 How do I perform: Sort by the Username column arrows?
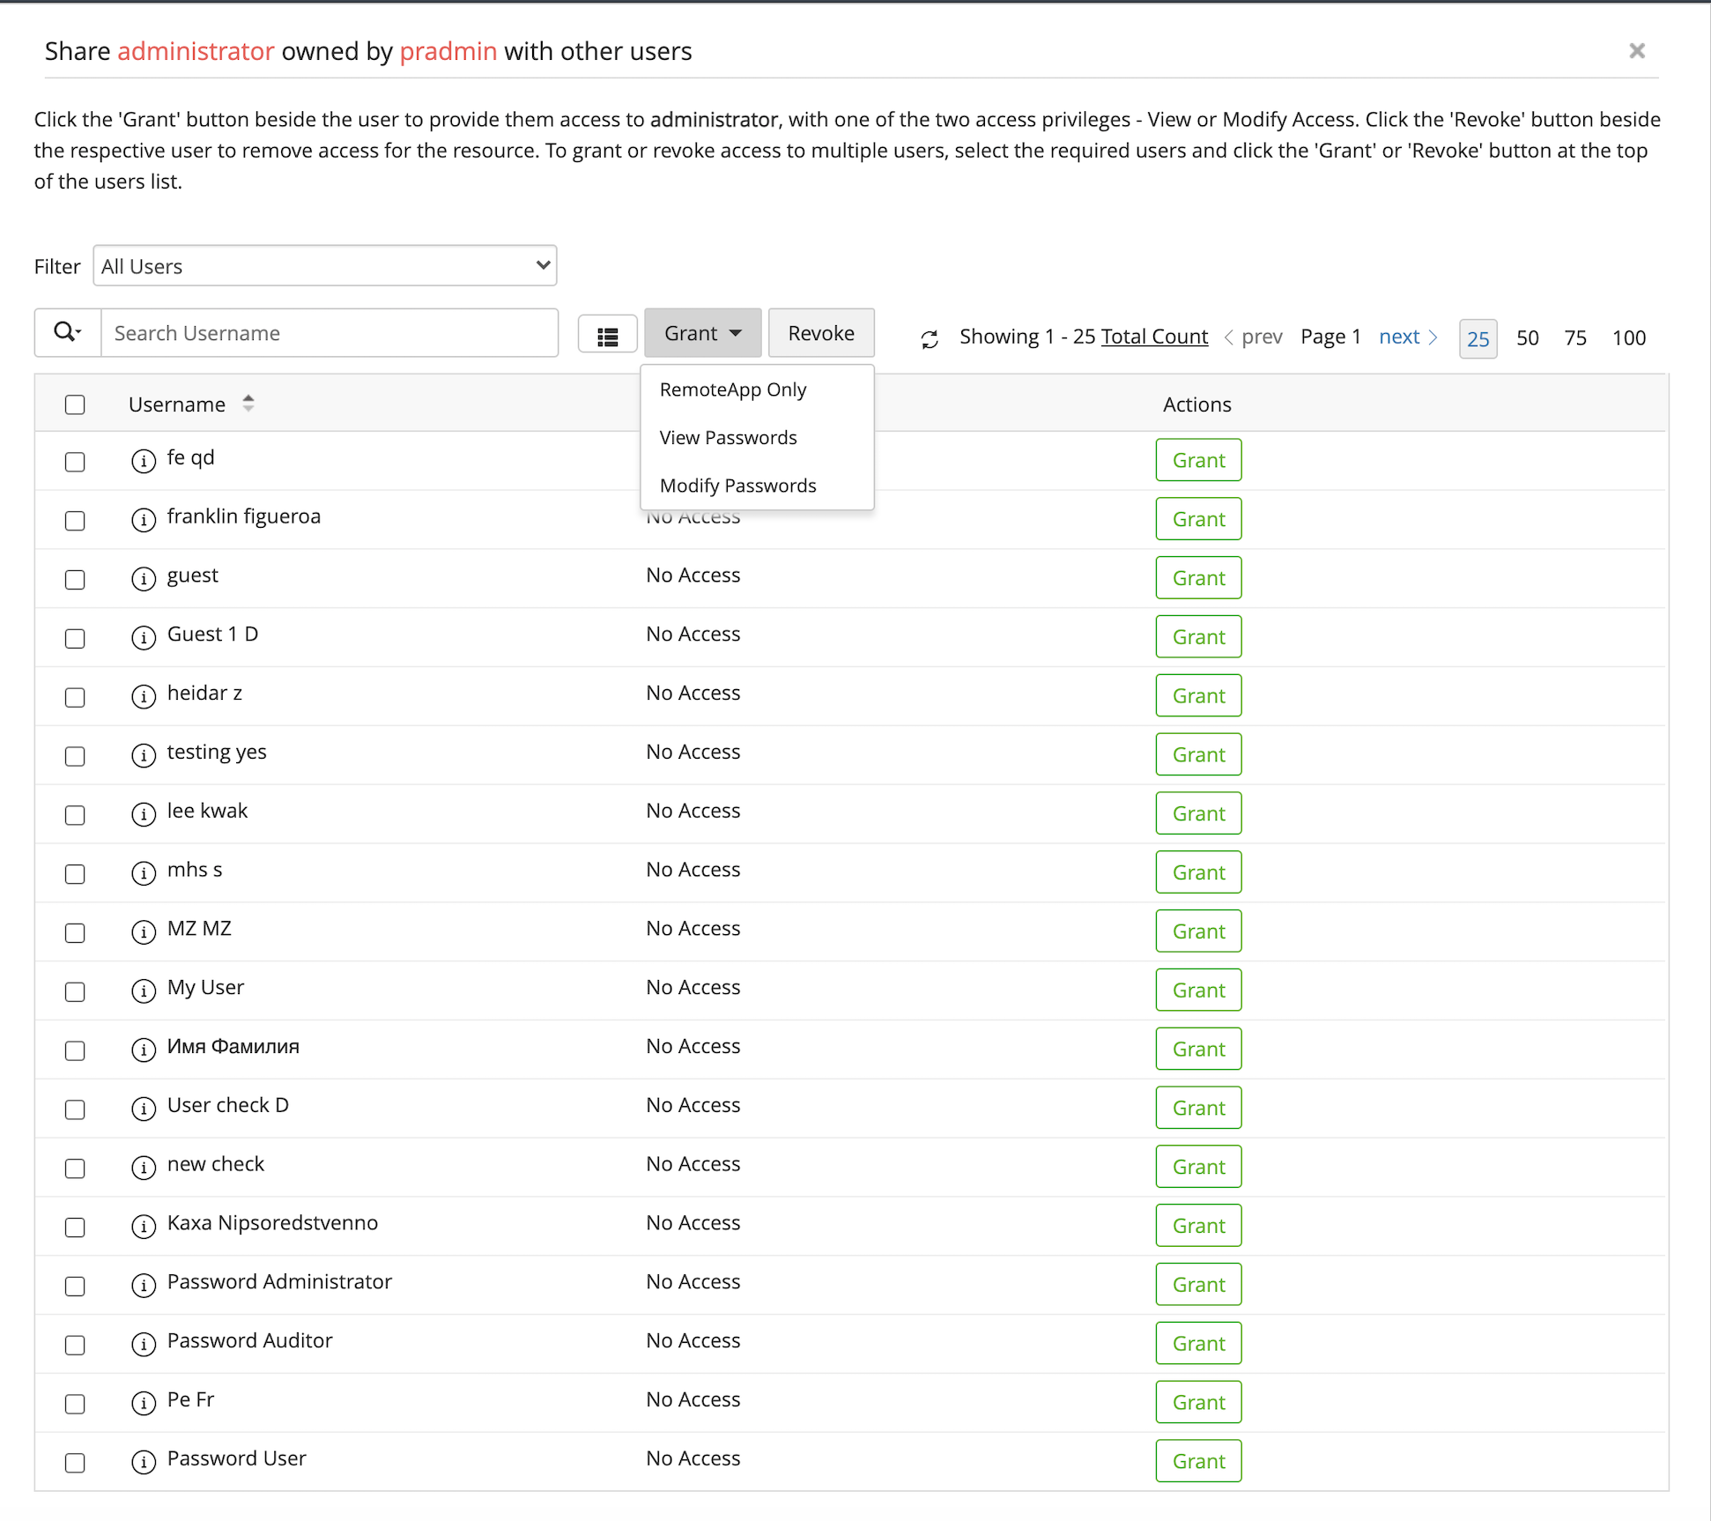tap(248, 404)
